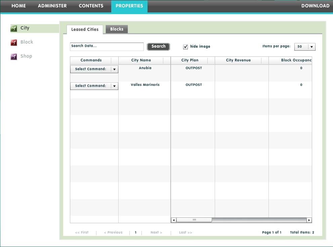Go to the Previous page link
The width and height of the screenshot is (333, 247).
click(113, 233)
